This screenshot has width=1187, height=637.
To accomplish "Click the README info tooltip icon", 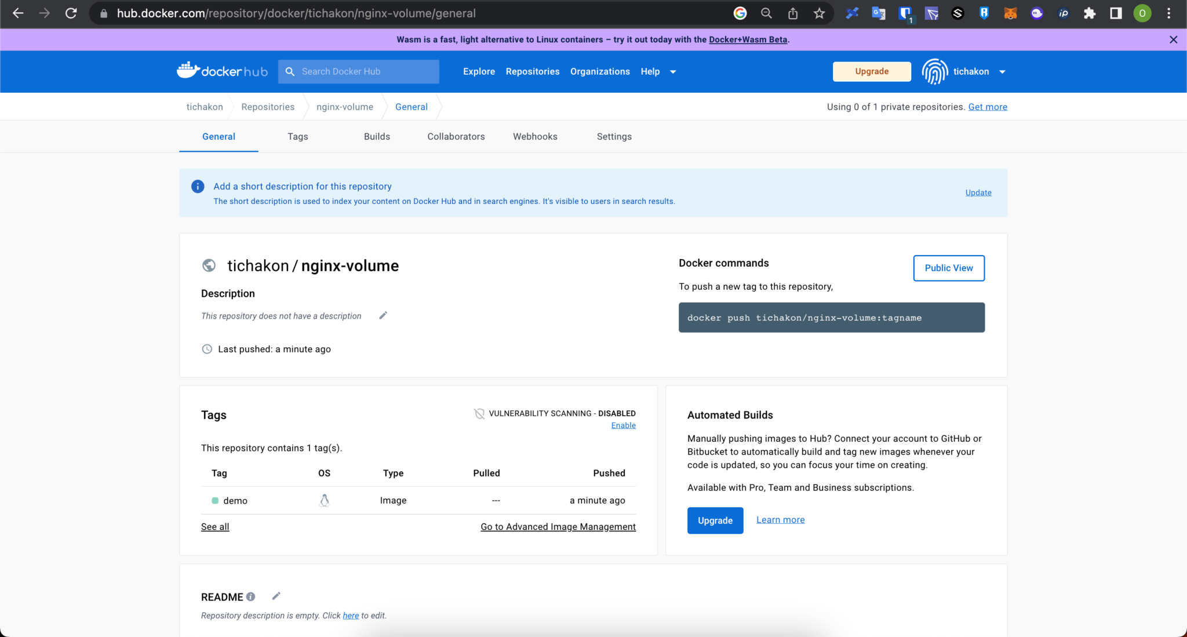I will pyautogui.click(x=250, y=596).
